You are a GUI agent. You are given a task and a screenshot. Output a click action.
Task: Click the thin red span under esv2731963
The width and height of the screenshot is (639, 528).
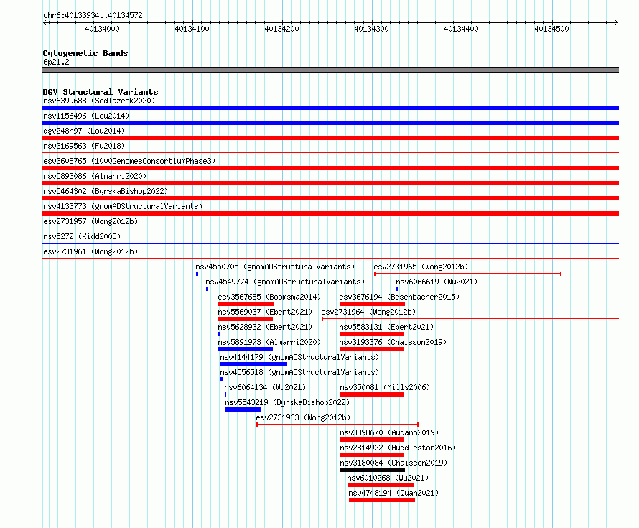tap(337, 425)
